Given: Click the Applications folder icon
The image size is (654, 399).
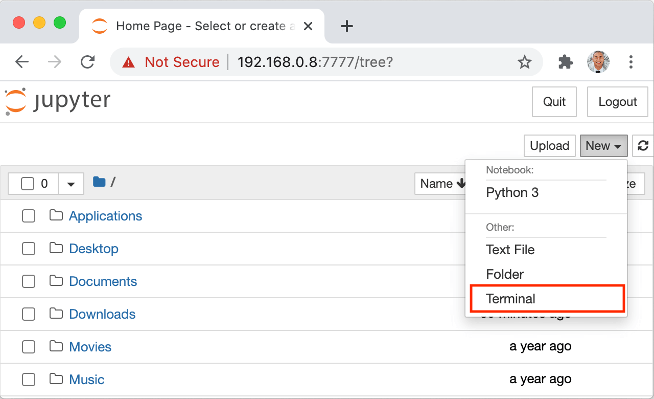Looking at the screenshot, I should (x=55, y=216).
